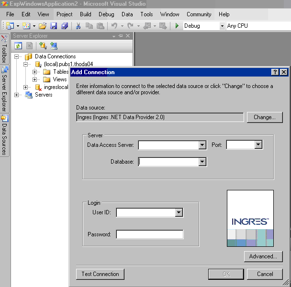Click the New Project toolbar icon
Image resolution: width=291 pixels, height=287 pixels.
click(10, 26)
